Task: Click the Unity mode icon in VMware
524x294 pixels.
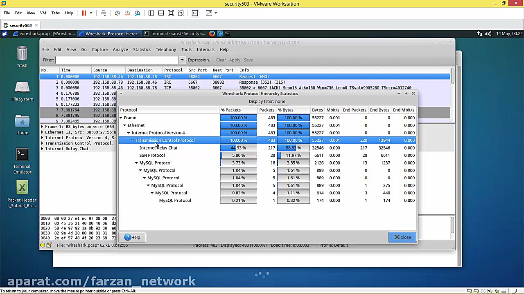Action: click(181, 13)
